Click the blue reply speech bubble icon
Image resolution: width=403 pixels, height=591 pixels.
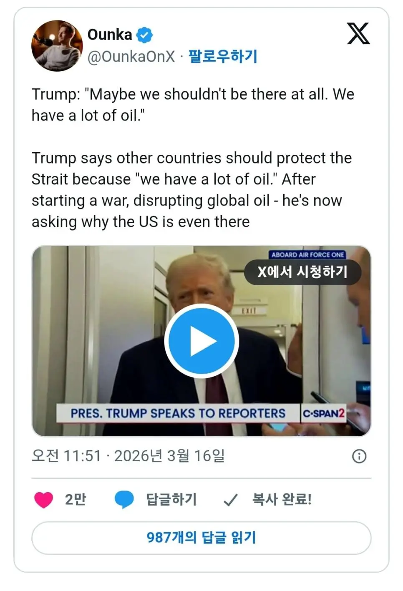pos(124,500)
